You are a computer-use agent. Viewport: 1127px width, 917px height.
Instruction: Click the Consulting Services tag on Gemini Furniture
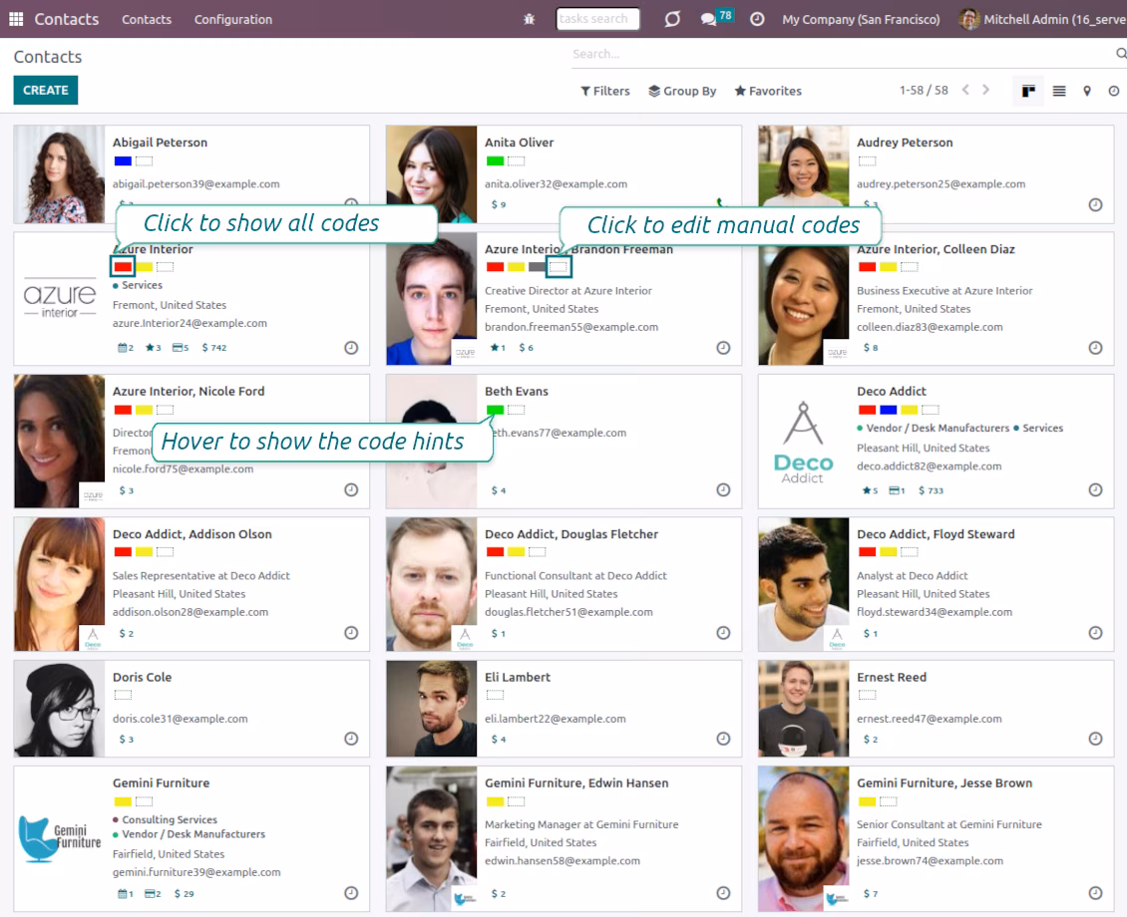pyautogui.click(x=169, y=819)
